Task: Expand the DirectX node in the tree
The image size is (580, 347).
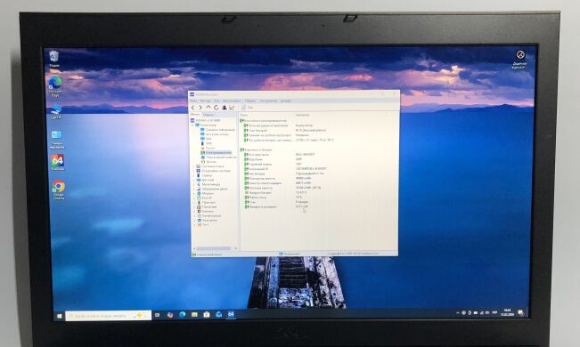Action: (x=194, y=198)
